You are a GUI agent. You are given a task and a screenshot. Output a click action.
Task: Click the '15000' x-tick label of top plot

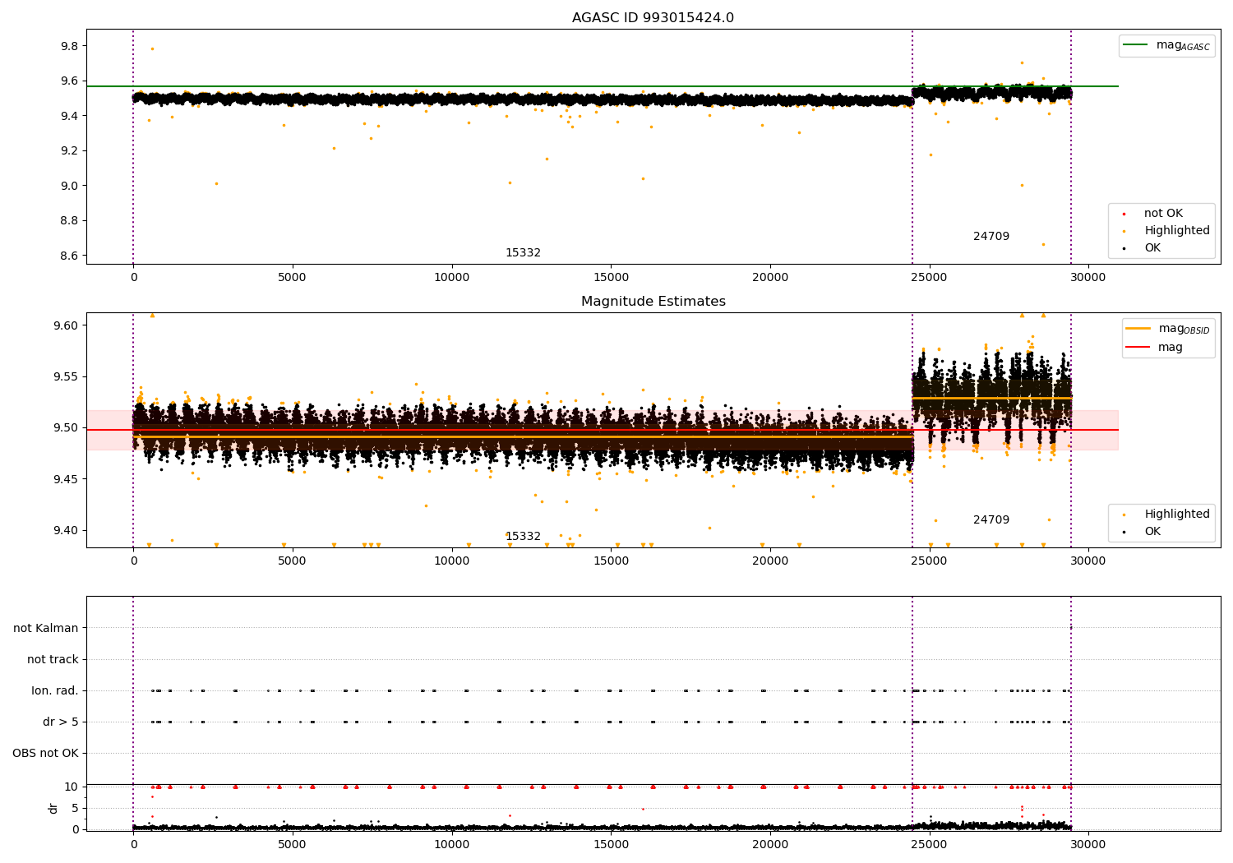(611, 278)
